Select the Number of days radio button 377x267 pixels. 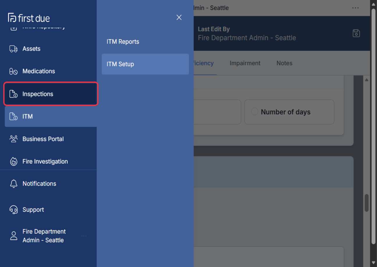(255, 112)
